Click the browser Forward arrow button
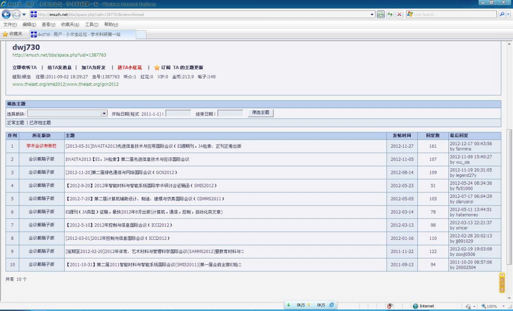The width and height of the screenshot is (513, 311). pos(16,15)
